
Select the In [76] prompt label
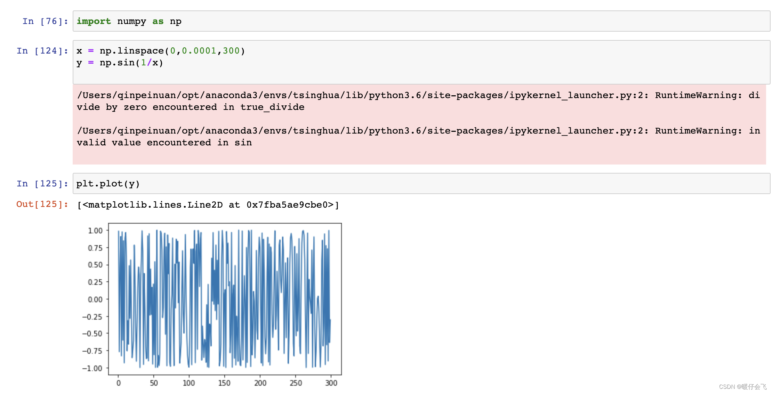click(x=45, y=21)
